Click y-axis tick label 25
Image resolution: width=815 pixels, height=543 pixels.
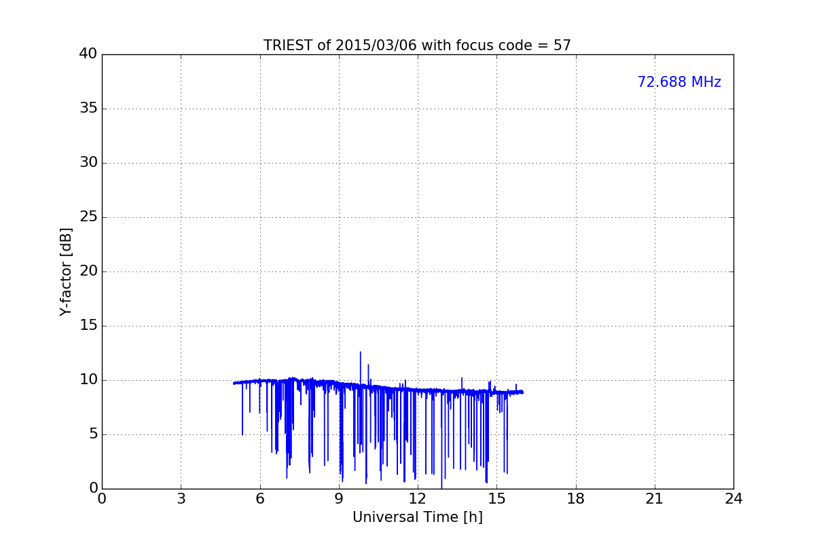tap(88, 217)
